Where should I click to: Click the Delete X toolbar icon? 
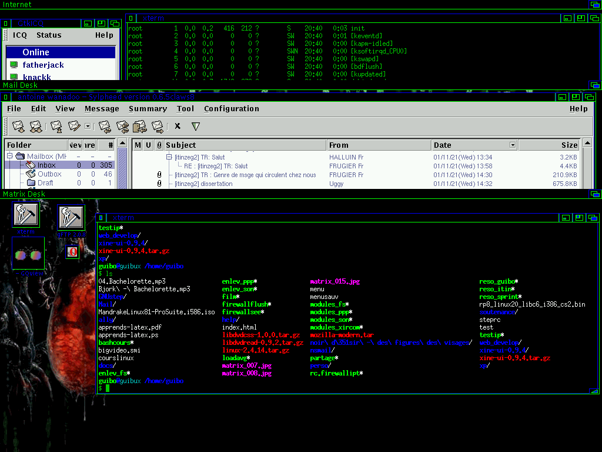coord(178,126)
